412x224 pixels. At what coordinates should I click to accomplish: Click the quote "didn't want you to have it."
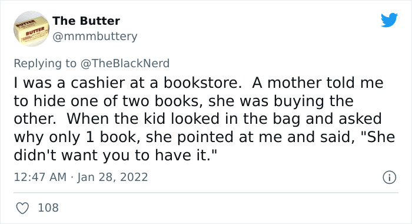[x=115, y=155]
